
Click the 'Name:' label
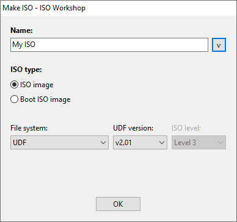[x=21, y=30]
